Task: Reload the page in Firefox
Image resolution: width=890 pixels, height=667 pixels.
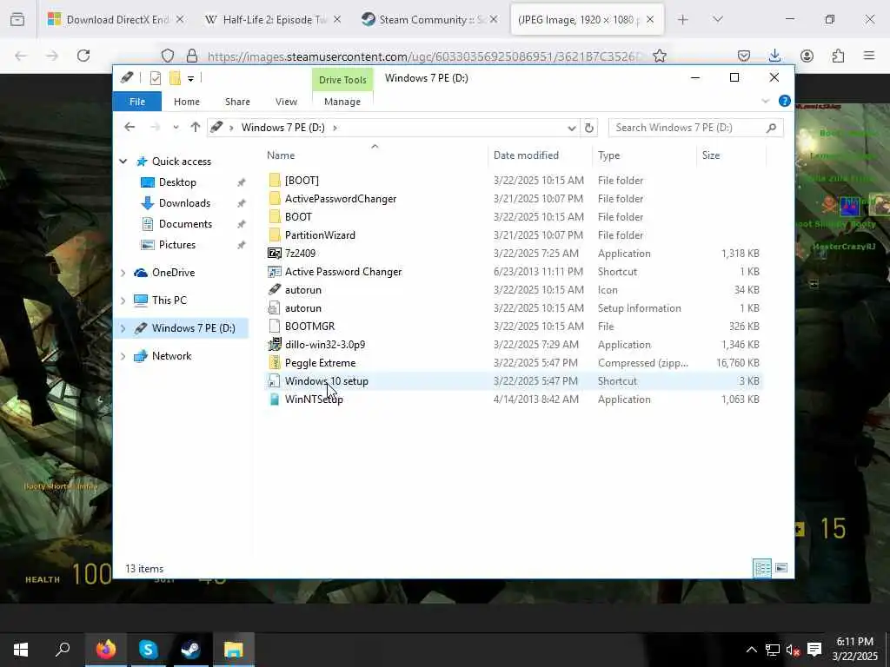Action: click(83, 56)
